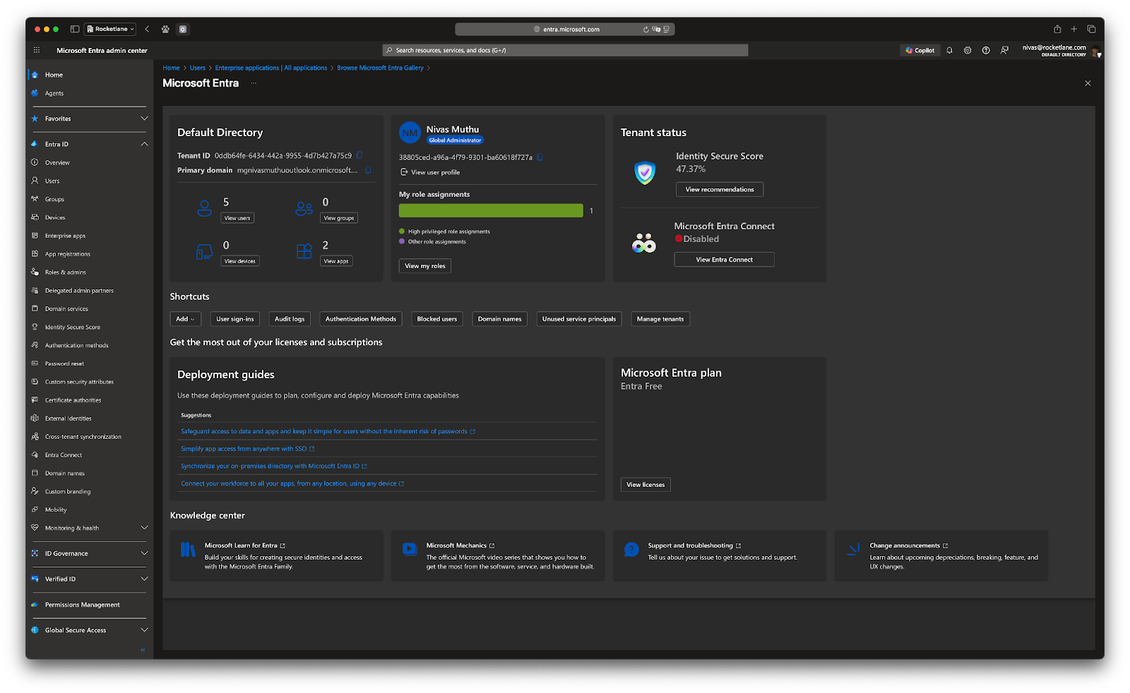Copy the user object ID

tap(540, 157)
